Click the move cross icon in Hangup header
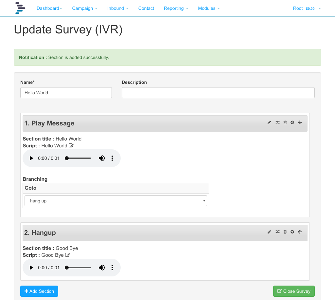 [x=300, y=232]
